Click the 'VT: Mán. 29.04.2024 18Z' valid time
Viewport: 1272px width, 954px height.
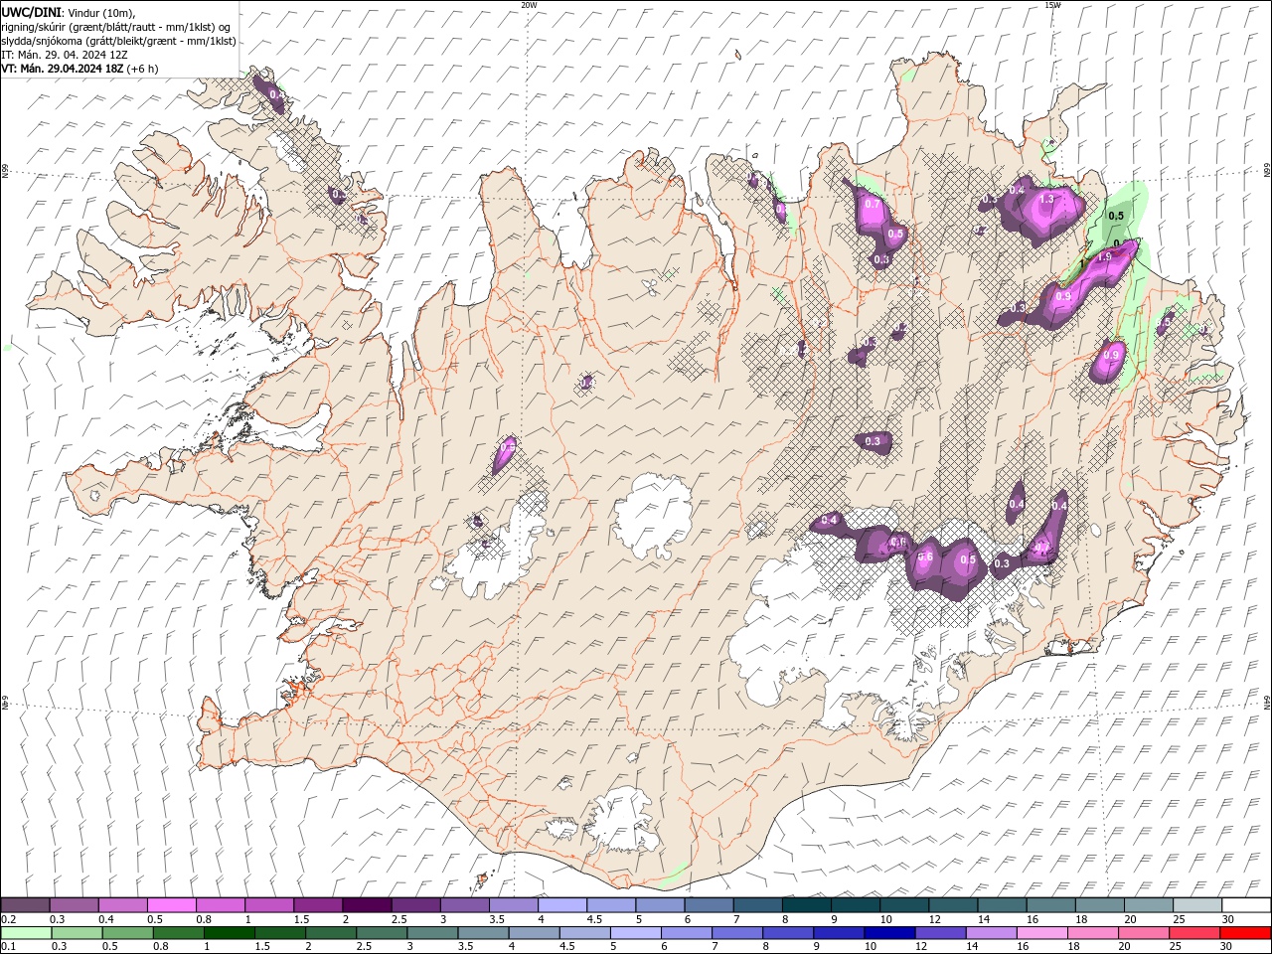62,69
